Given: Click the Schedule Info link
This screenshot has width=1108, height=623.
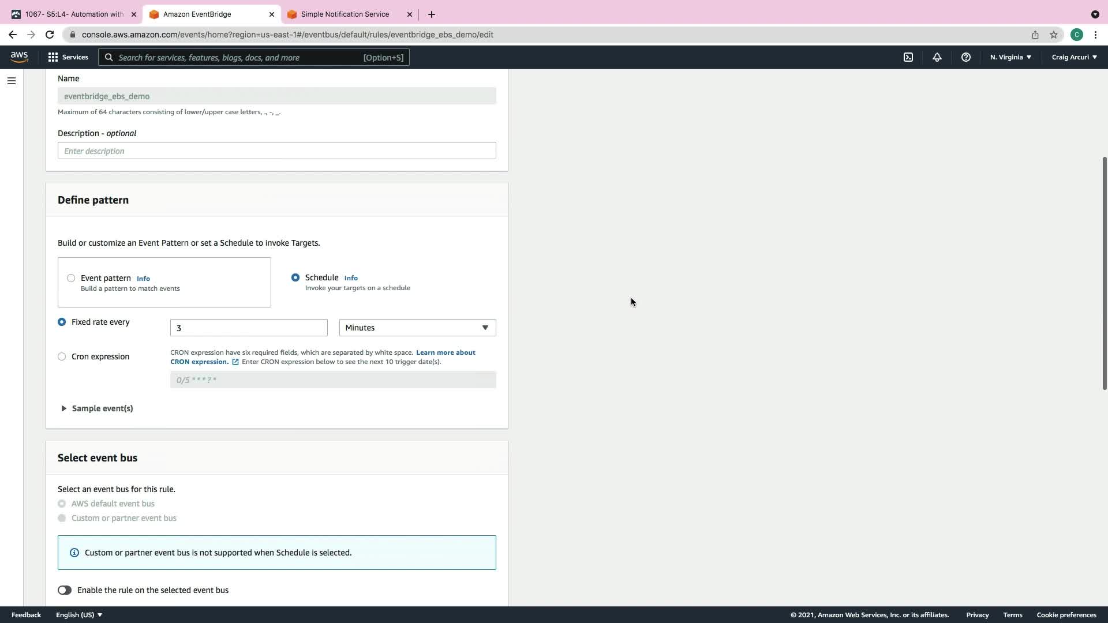Looking at the screenshot, I should [351, 278].
